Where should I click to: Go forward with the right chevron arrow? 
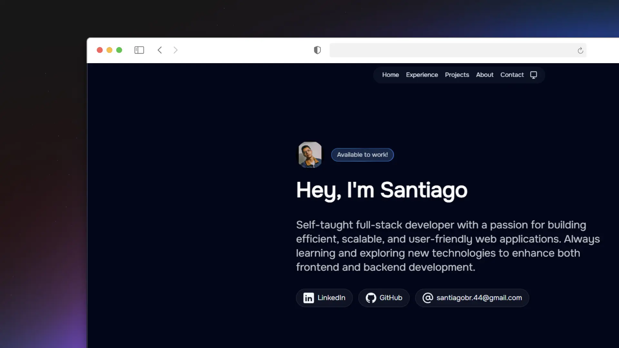click(175, 50)
